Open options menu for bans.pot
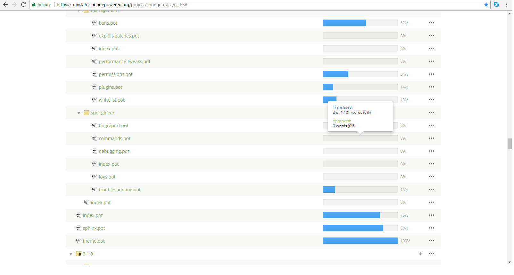This screenshot has height=275, width=514. (432, 23)
